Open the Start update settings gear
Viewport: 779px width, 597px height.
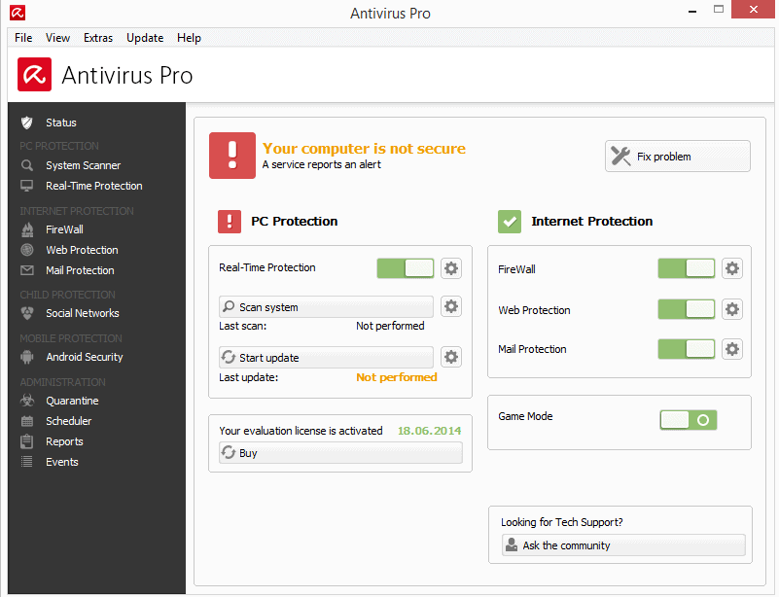point(451,357)
